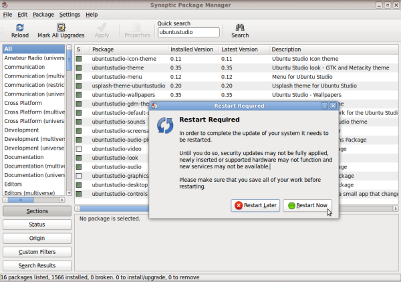Open the Edit menu
Screen dimensions: 401x282
pos(22,15)
